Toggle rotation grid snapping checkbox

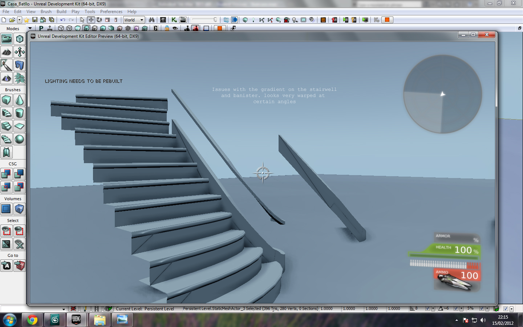pyautogui.click(x=456, y=308)
